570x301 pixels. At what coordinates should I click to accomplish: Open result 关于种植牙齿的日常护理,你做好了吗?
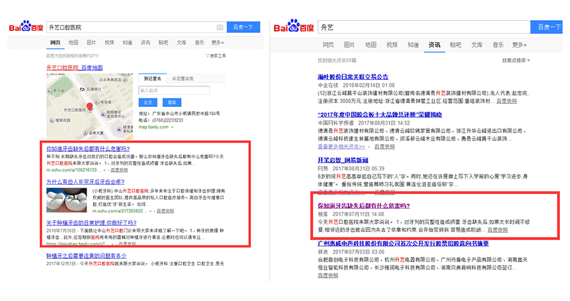(91, 223)
